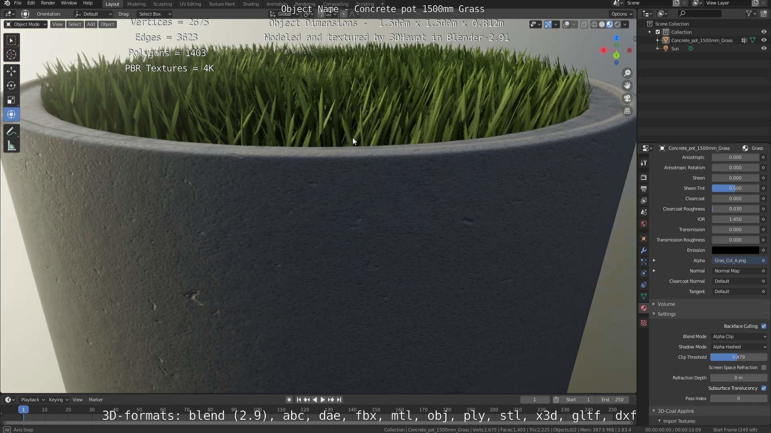The height and width of the screenshot is (433, 771).
Task: Expand the Alpha input row
Action: tap(654, 261)
